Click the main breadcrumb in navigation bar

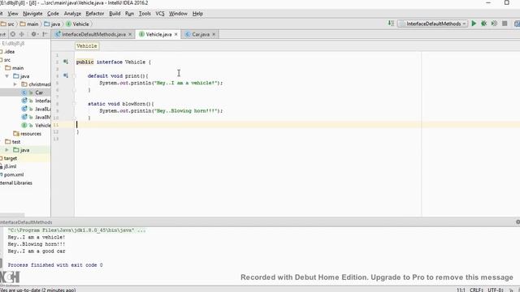pyautogui.click(x=29, y=24)
